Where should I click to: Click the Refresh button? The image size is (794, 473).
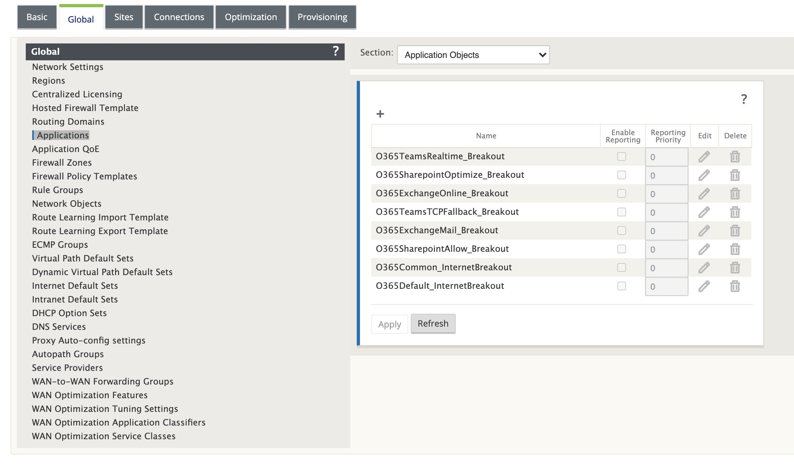(433, 324)
